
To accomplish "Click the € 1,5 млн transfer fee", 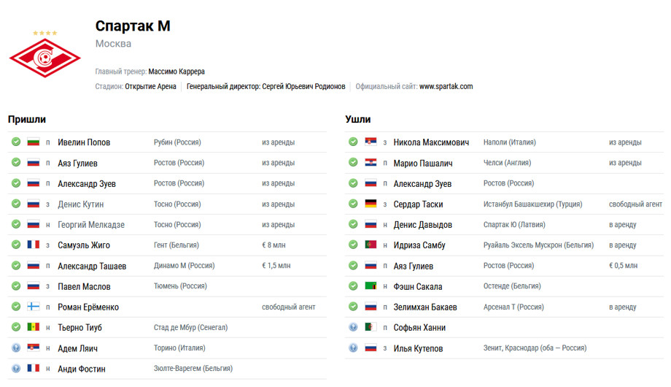I will pyautogui.click(x=276, y=266).
